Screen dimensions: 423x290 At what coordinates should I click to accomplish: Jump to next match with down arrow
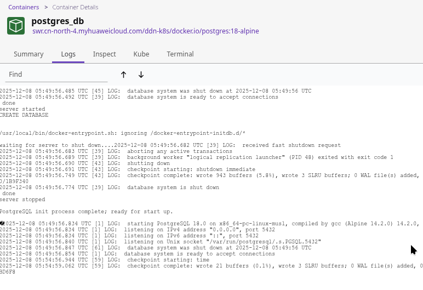141,75
